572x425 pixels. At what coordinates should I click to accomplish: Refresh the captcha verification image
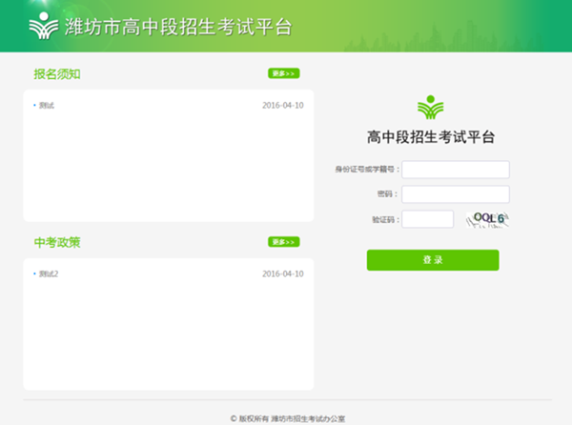(x=490, y=219)
